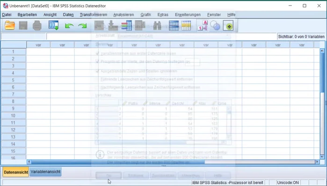Screen dimensions: 327x186
Task: Select row header 3
Action: pos(14,66)
